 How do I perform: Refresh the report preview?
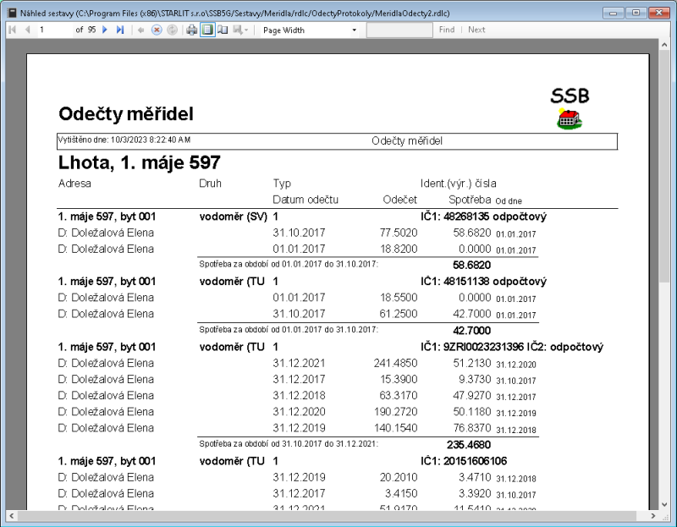(173, 30)
